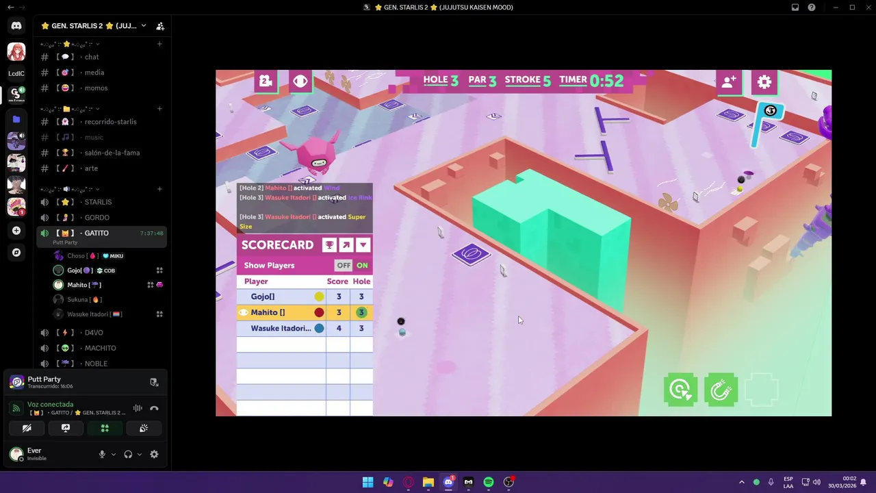The height and width of the screenshot is (493, 876).
Task: Activate the magnet power-up
Action: (721, 390)
